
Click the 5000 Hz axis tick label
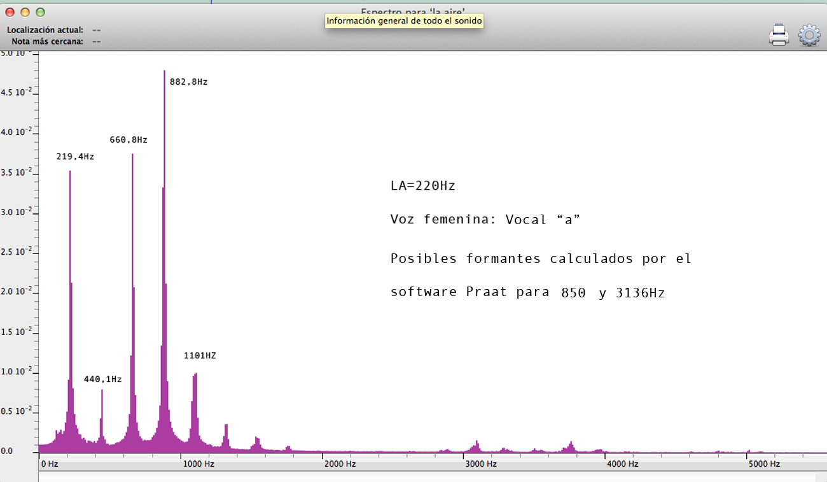coord(763,464)
